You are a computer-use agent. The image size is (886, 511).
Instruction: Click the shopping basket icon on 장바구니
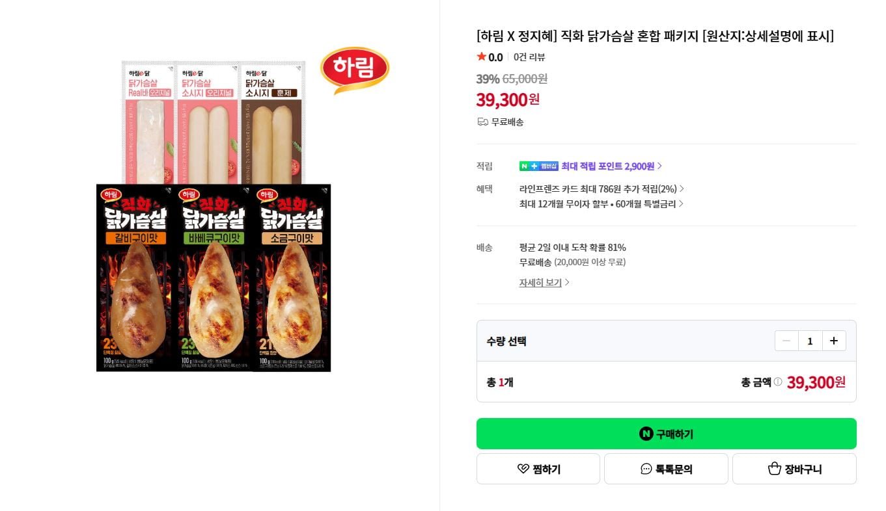pyautogui.click(x=774, y=469)
